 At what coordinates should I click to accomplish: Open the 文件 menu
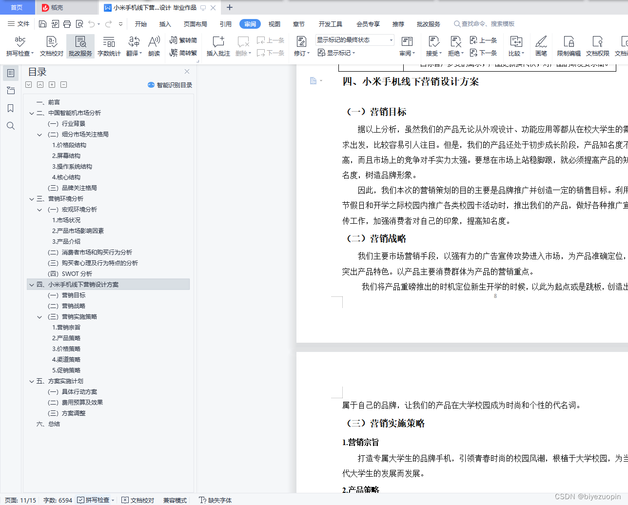19,24
